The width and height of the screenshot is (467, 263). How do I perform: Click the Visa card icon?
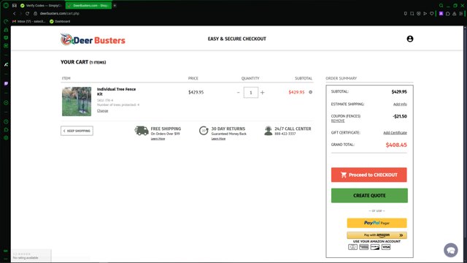(x=386, y=247)
